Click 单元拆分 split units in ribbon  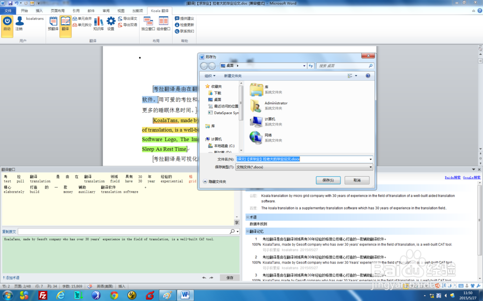(x=82, y=25)
